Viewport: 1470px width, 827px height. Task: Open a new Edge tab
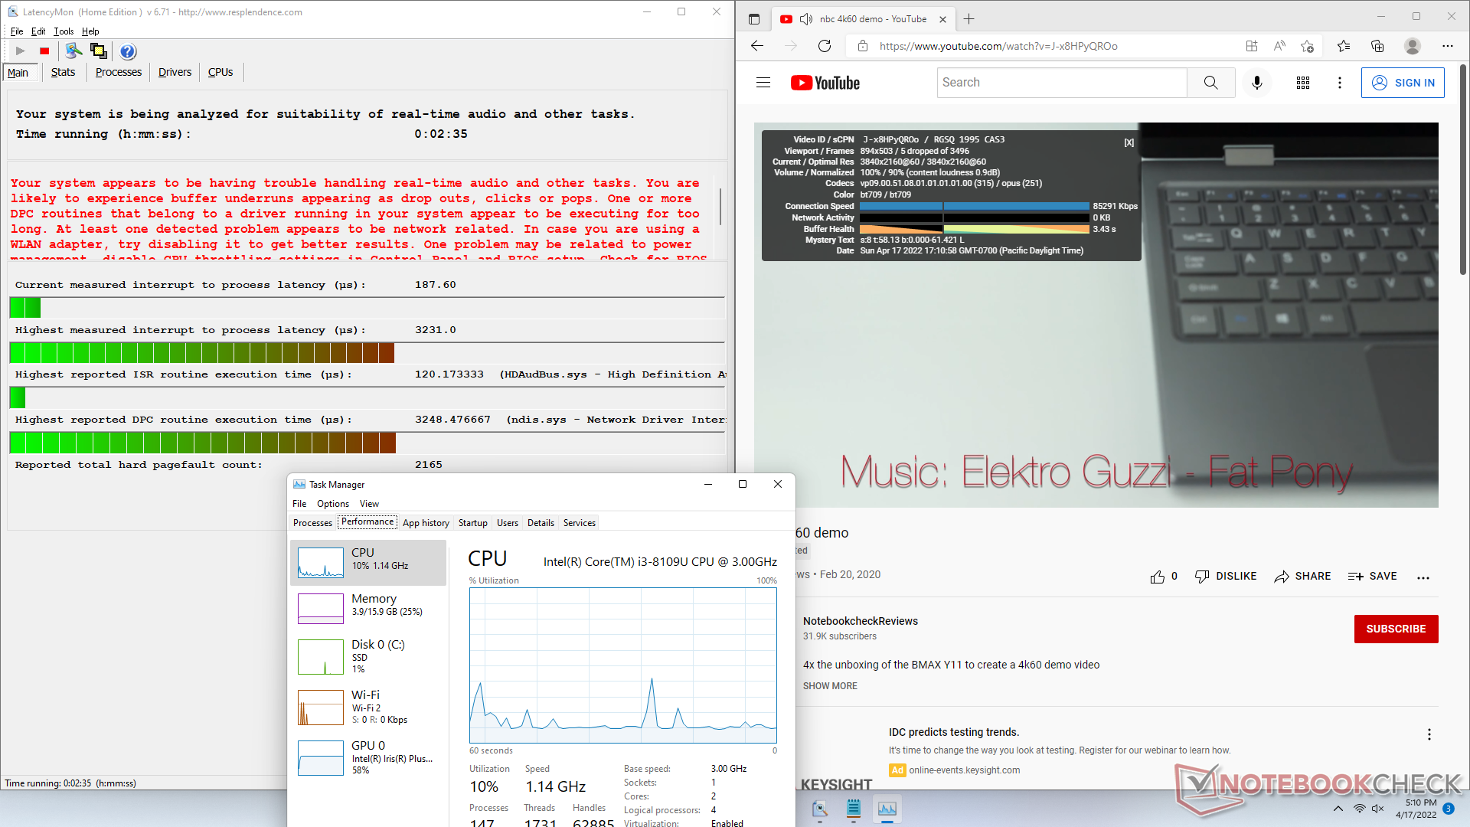[x=969, y=18]
